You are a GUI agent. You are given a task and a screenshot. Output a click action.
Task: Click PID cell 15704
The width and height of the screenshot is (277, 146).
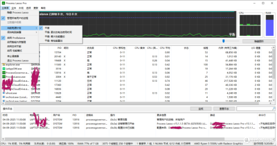point(58,52)
